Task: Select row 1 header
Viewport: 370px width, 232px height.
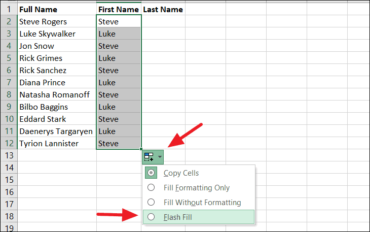Action: [8, 9]
